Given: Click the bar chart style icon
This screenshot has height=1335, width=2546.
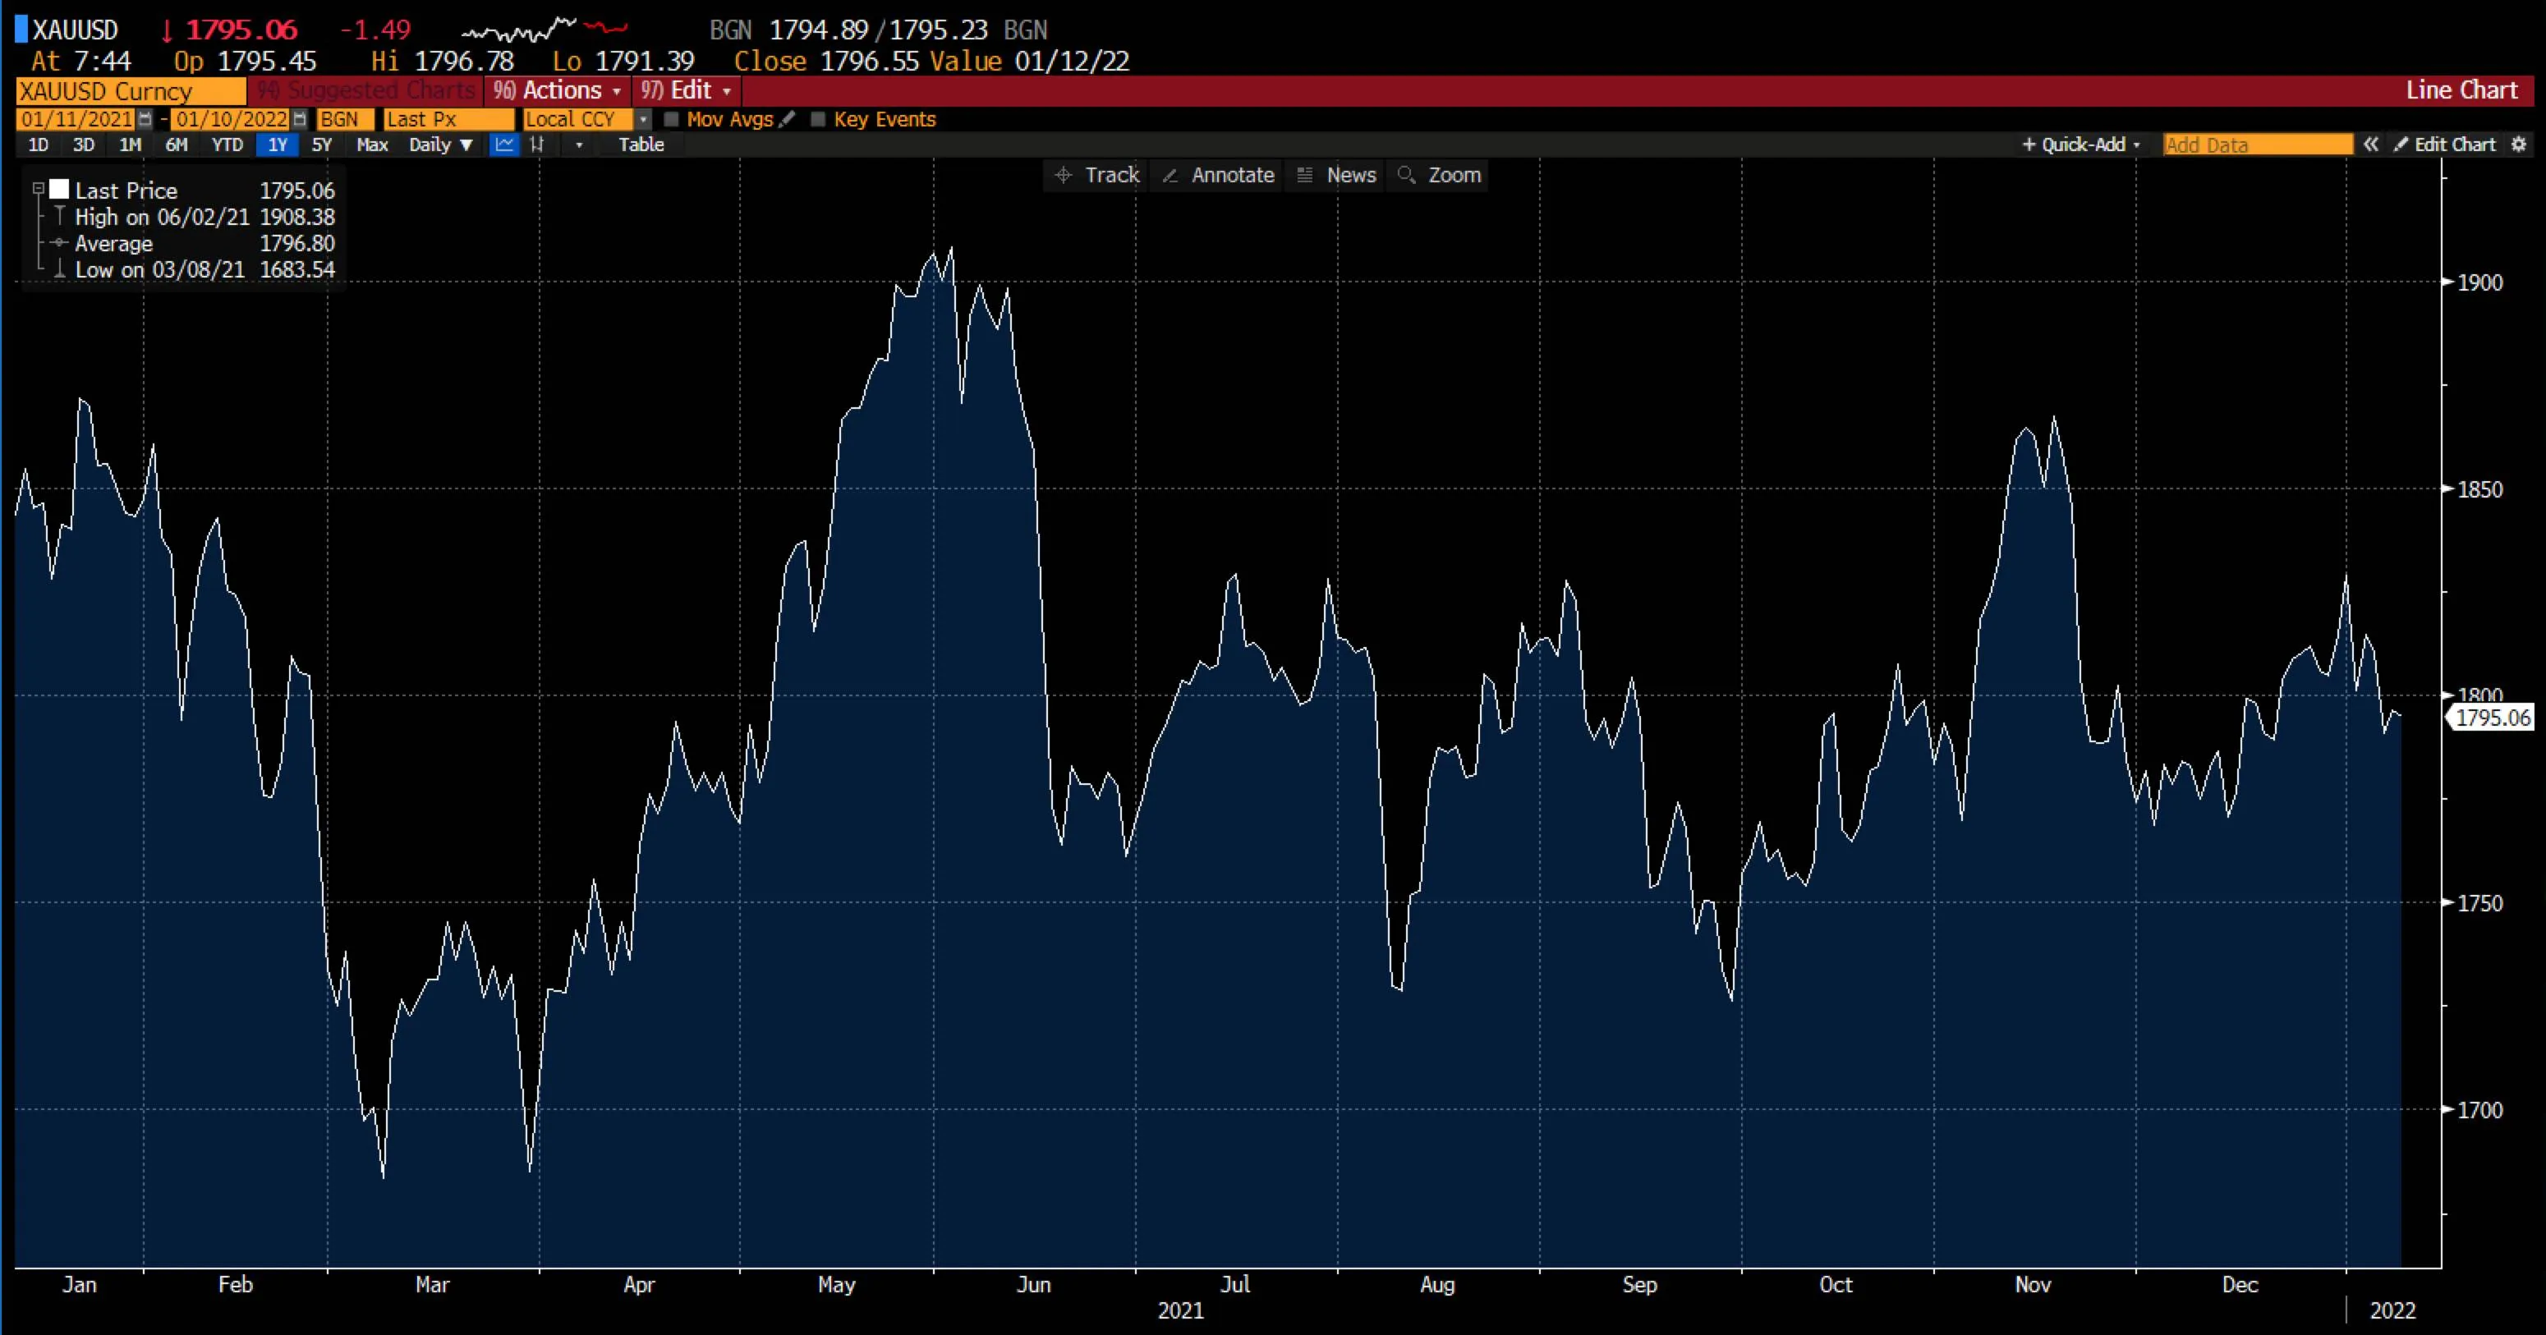Looking at the screenshot, I should [536, 145].
